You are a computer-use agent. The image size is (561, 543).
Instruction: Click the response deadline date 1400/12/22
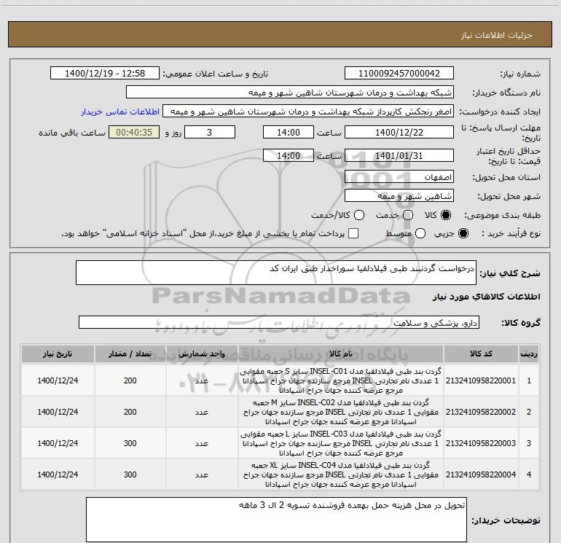(399, 132)
